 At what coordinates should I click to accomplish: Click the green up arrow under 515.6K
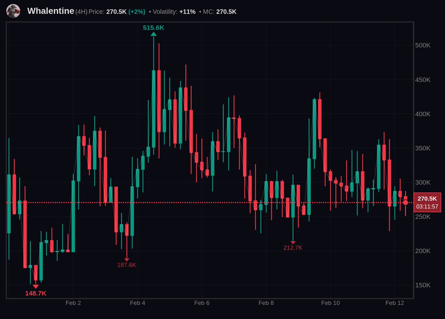154,34
